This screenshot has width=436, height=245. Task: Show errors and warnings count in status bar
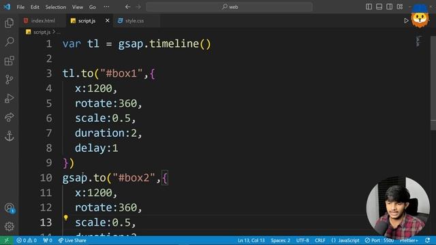coord(27,240)
